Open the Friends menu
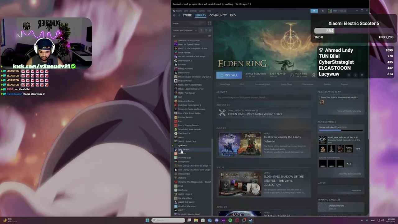This screenshot has height=224, width=398. pyautogui.click(x=193, y=11)
